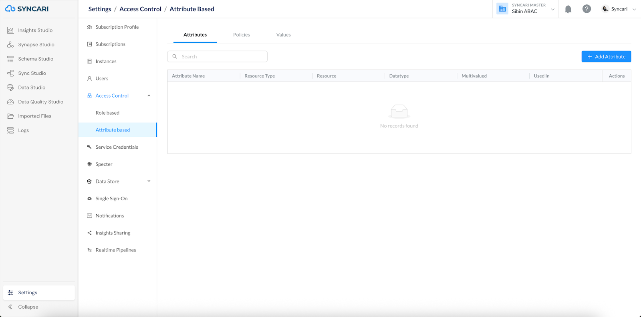Click the Data Quality Studio gauge icon
This screenshot has height=317, width=641.
coord(10,102)
